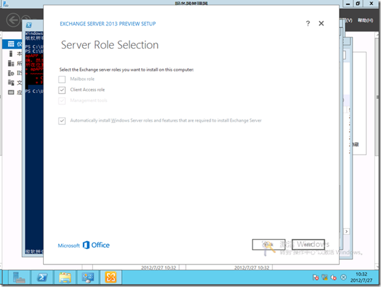Image resolution: width=381 pixels, height=287 pixels.
Task: Switch to Exchange setup icon on taskbar
Action: [x=111, y=278]
